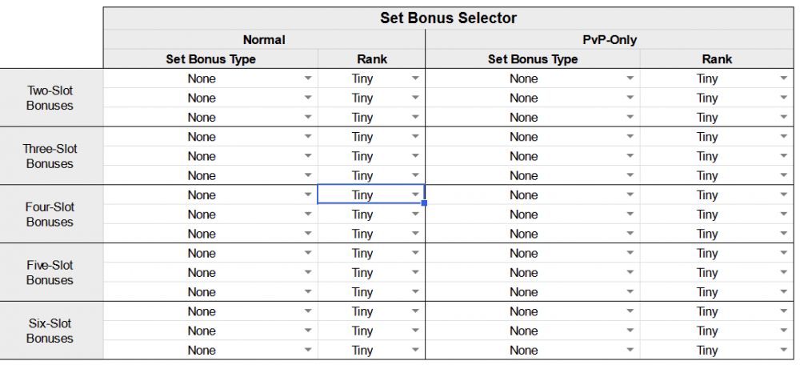800x365 pixels.
Task: Click the PvP-Only column group header
Action: [x=611, y=39]
